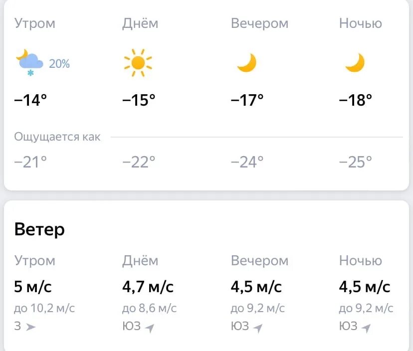
Task: Tap the southwest wind arrow for evening
Action: pos(258,328)
